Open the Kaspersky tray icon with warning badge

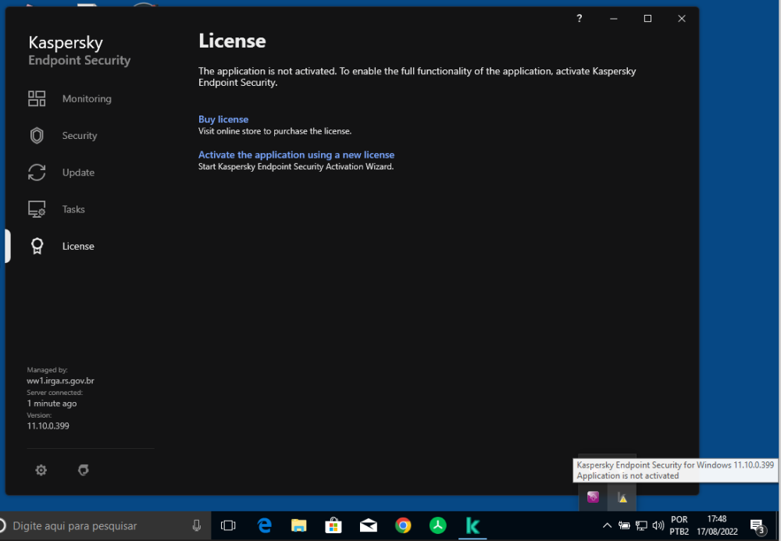click(x=621, y=497)
